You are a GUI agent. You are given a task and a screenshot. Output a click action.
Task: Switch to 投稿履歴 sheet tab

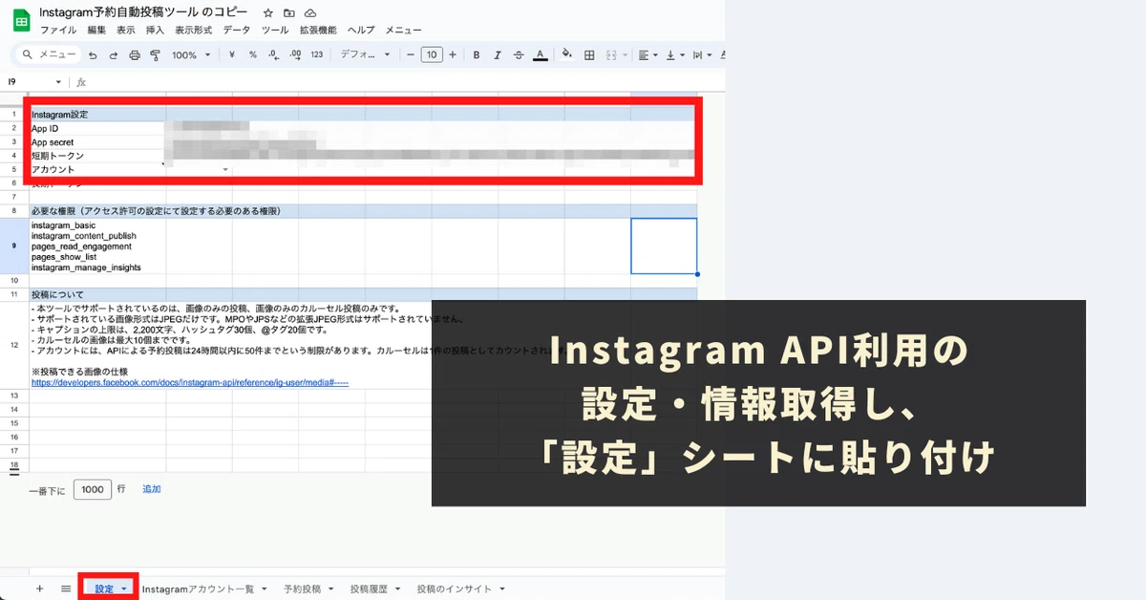coord(369,589)
